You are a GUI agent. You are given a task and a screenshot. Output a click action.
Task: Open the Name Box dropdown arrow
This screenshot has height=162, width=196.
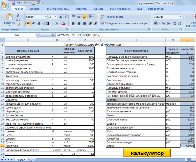click(x=34, y=35)
